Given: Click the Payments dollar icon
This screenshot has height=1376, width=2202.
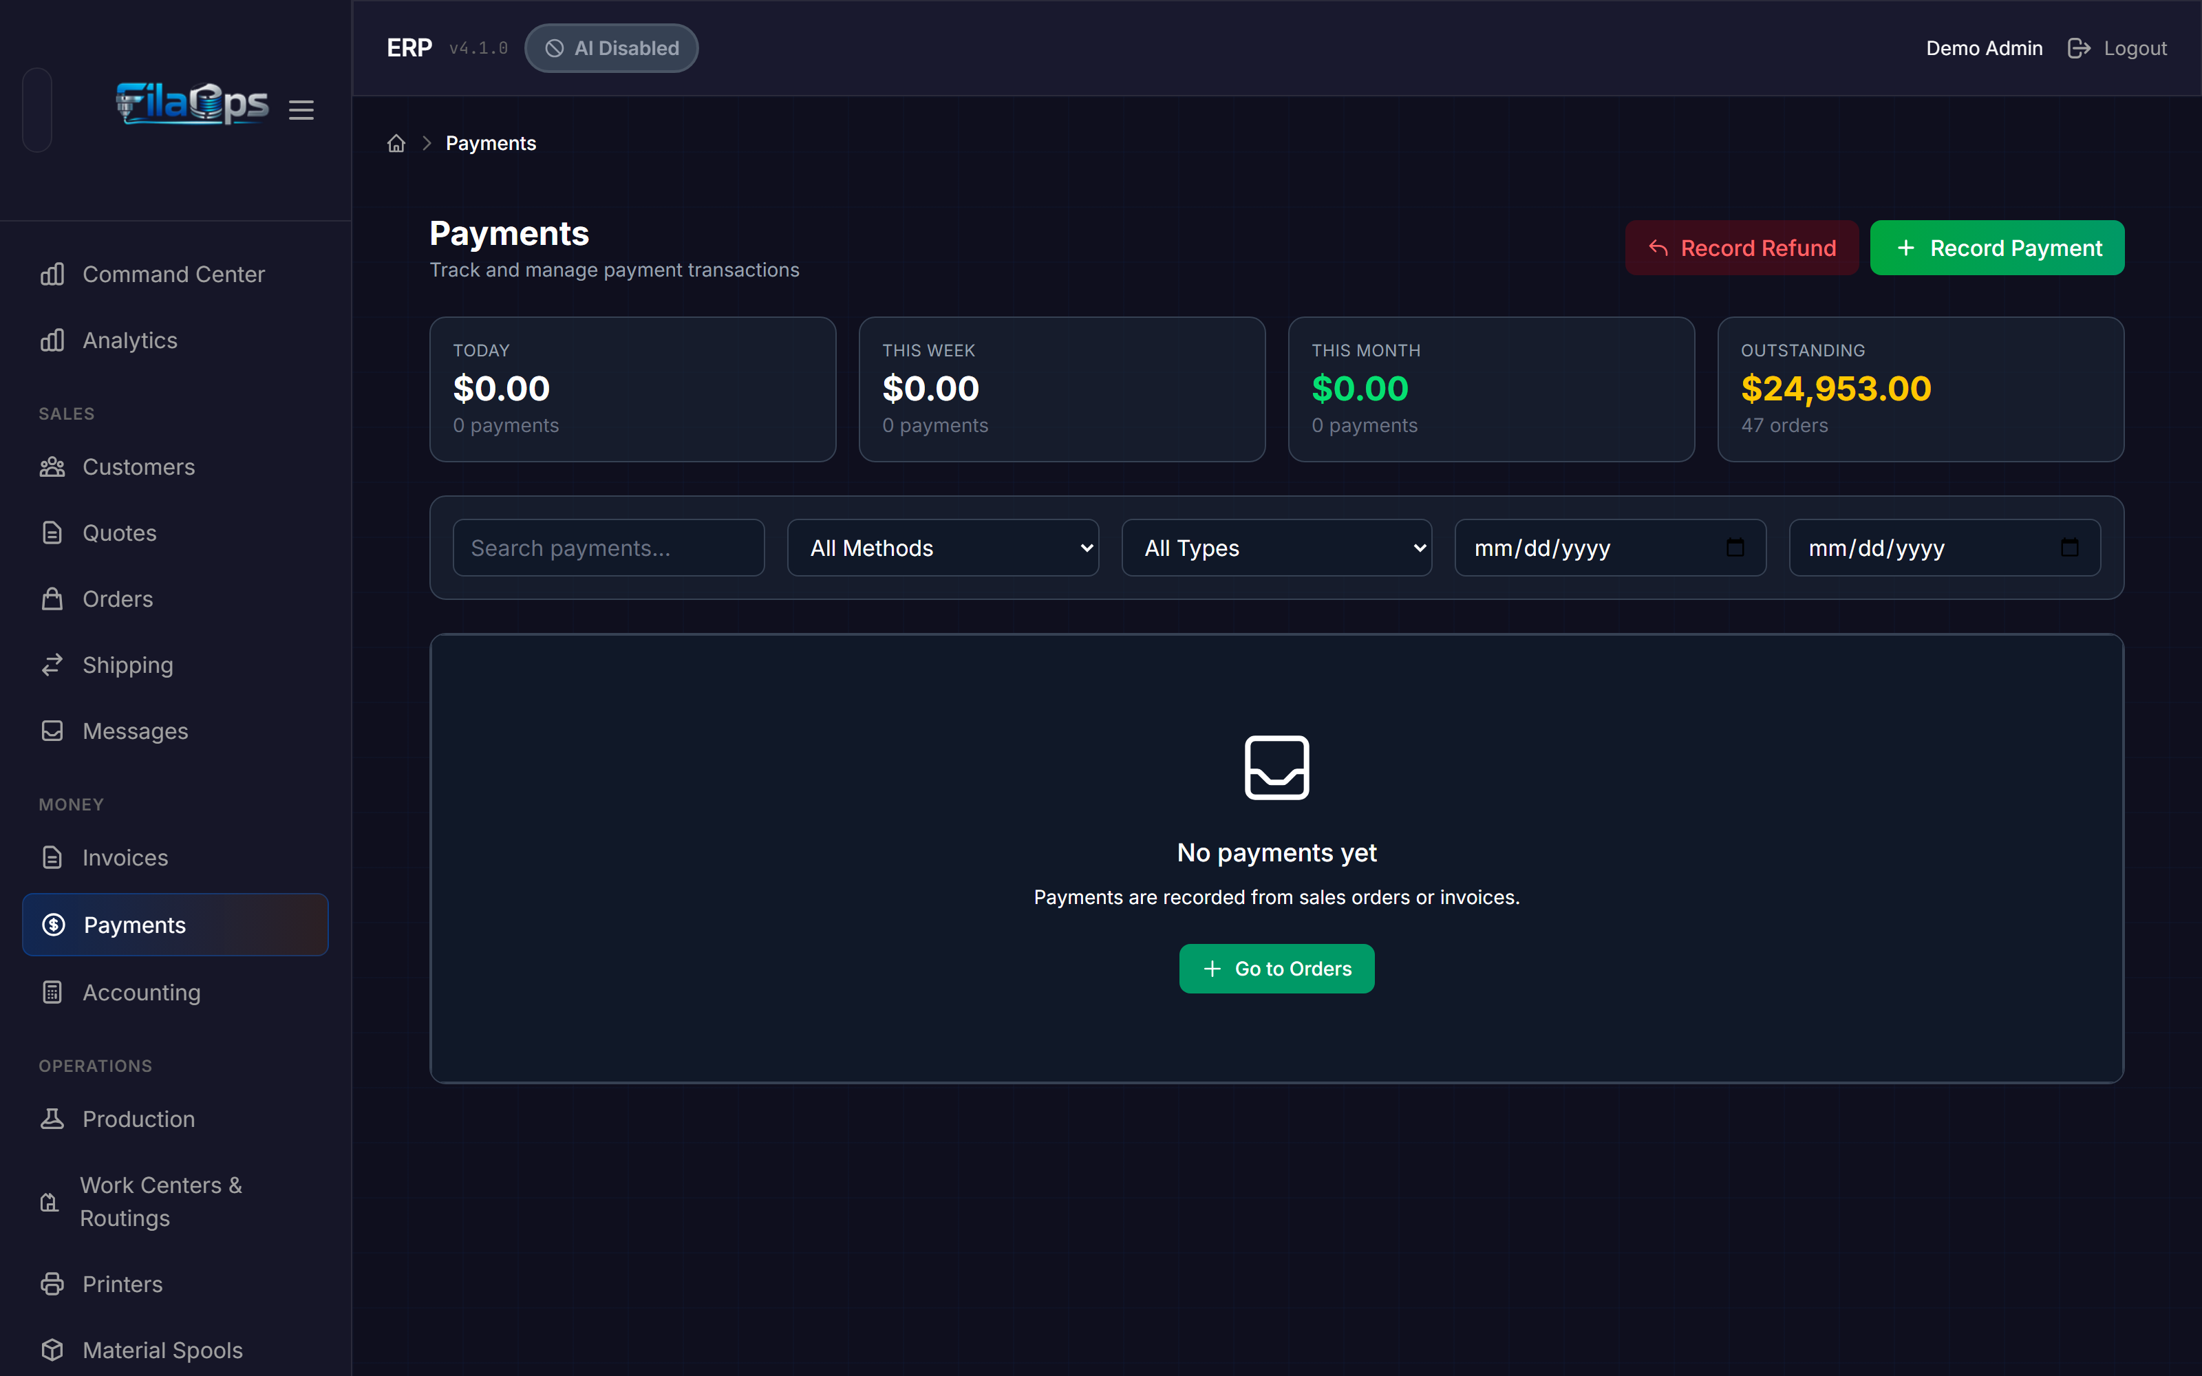Looking at the screenshot, I should pos(54,925).
